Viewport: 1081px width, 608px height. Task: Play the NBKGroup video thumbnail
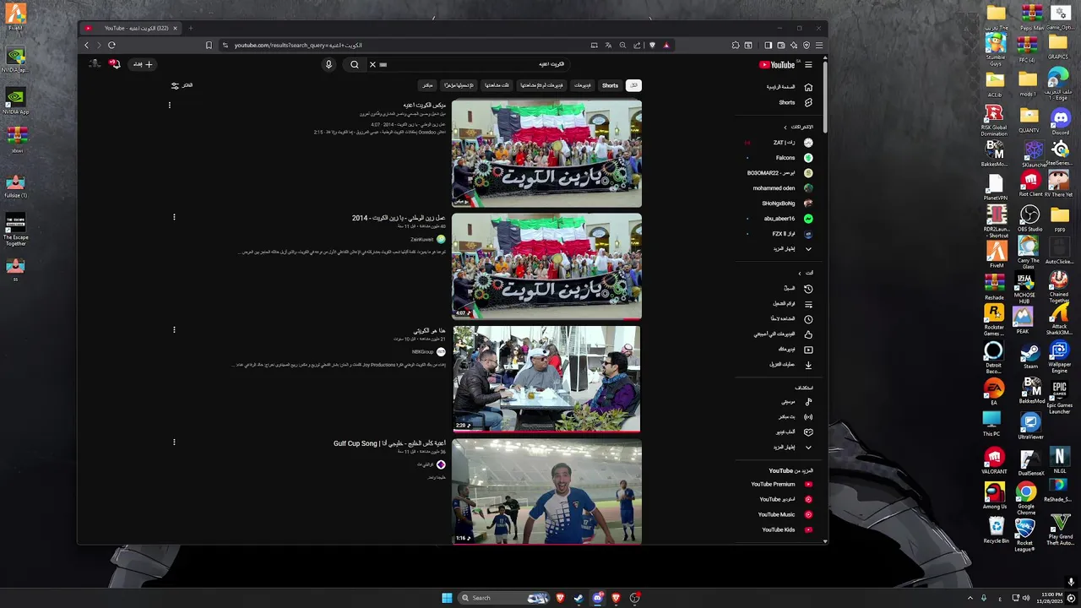[x=546, y=379]
